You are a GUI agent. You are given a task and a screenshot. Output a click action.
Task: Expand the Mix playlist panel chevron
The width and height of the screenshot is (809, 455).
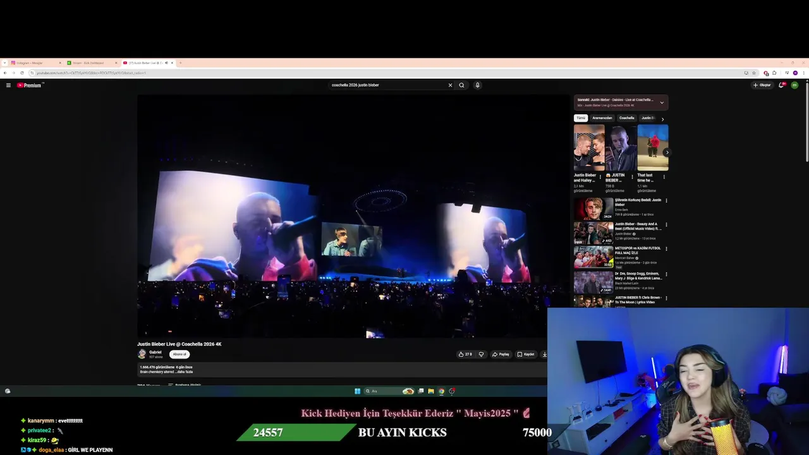pos(662,102)
